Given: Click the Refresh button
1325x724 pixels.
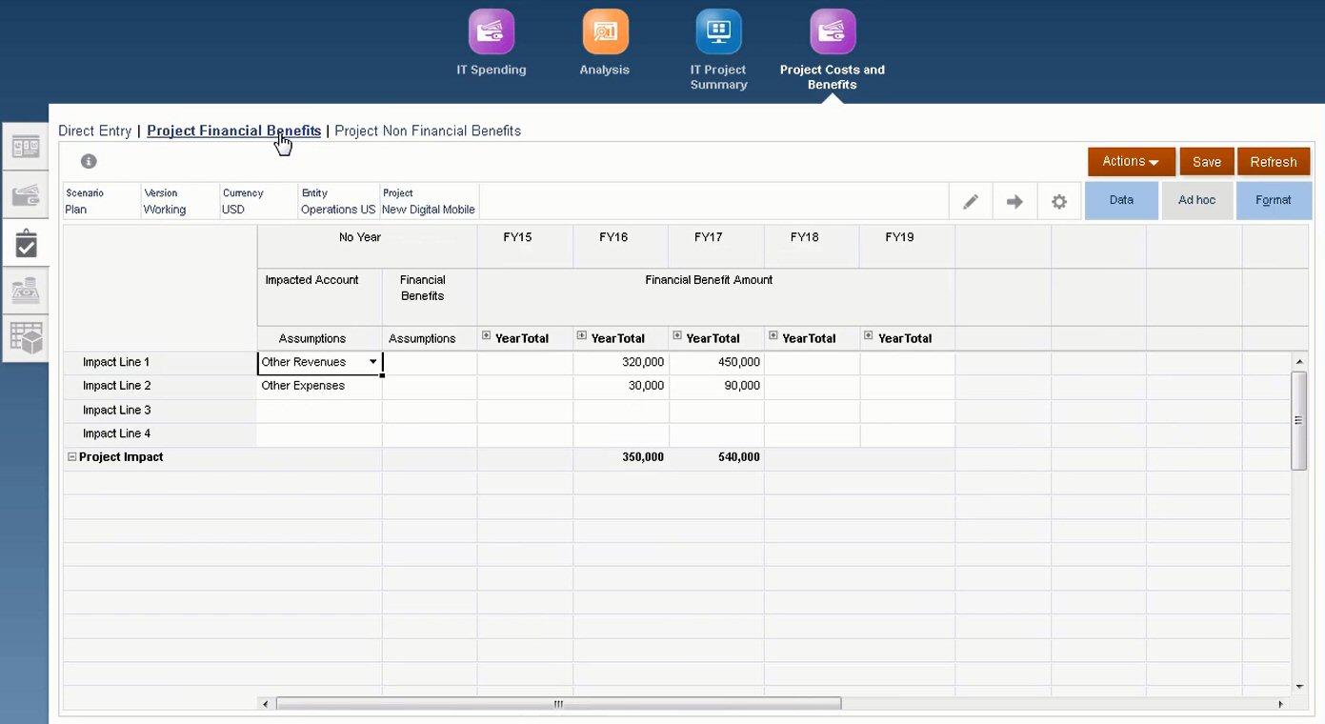Looking at the screenshot, I should (1273, 161).
